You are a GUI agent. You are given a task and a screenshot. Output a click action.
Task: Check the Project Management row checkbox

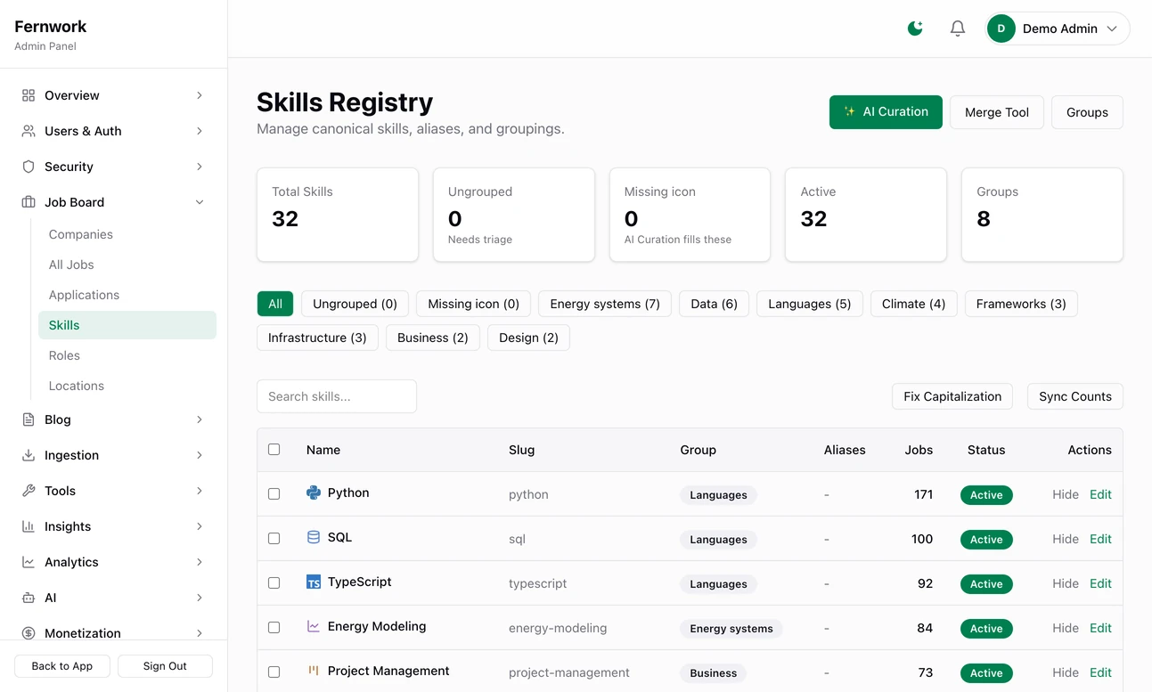(274, 672)
